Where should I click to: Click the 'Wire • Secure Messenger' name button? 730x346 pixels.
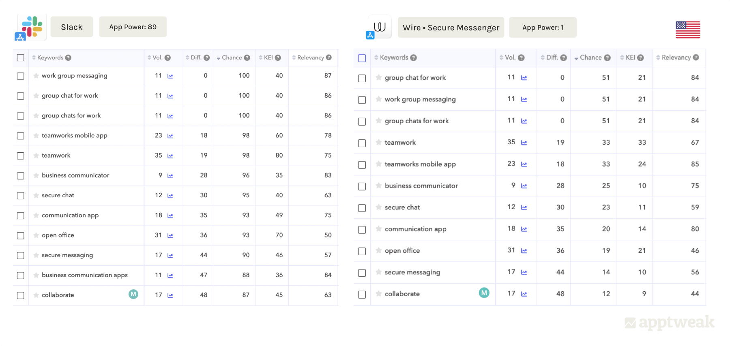pyautogui.click(x=451, y=28)
